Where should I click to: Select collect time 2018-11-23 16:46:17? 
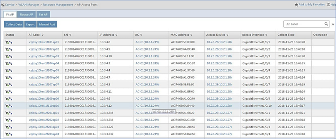[x=292, y=106]
